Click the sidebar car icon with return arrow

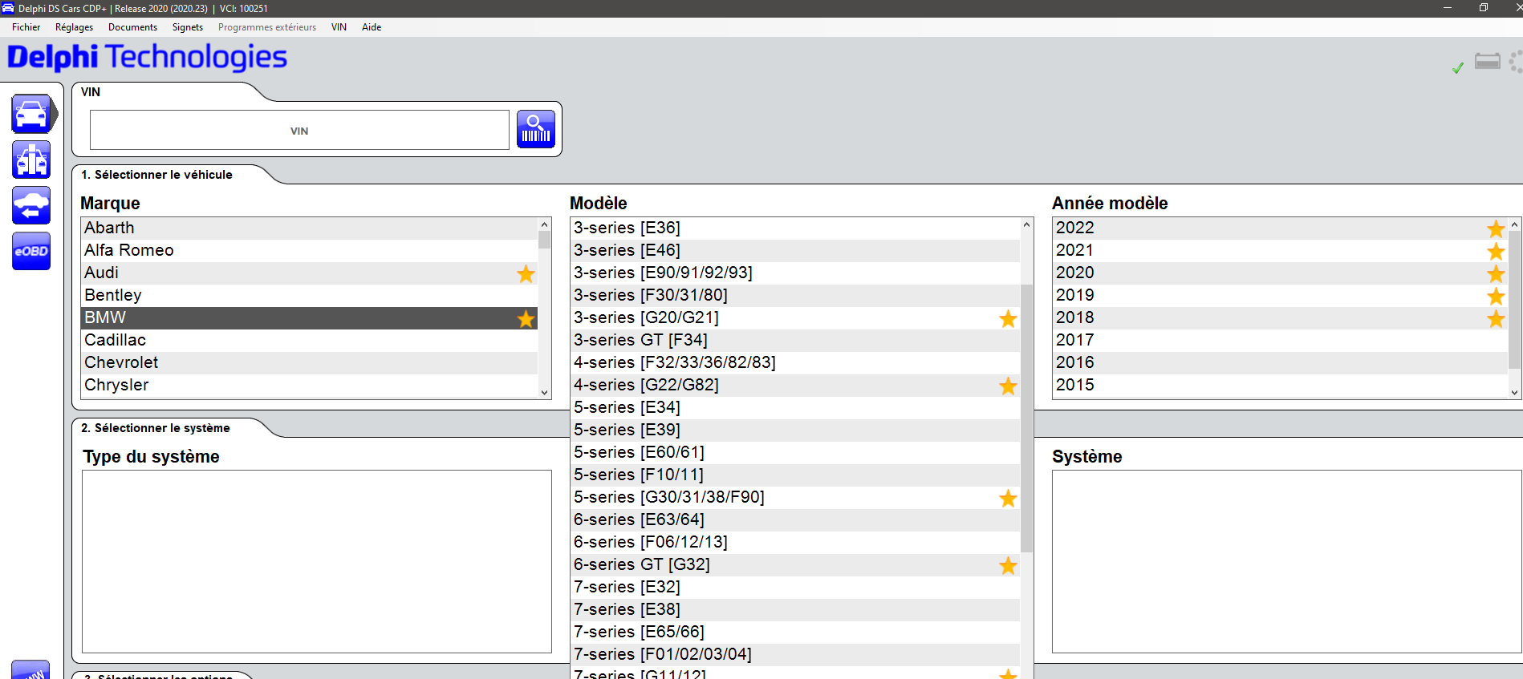(31, 205)
